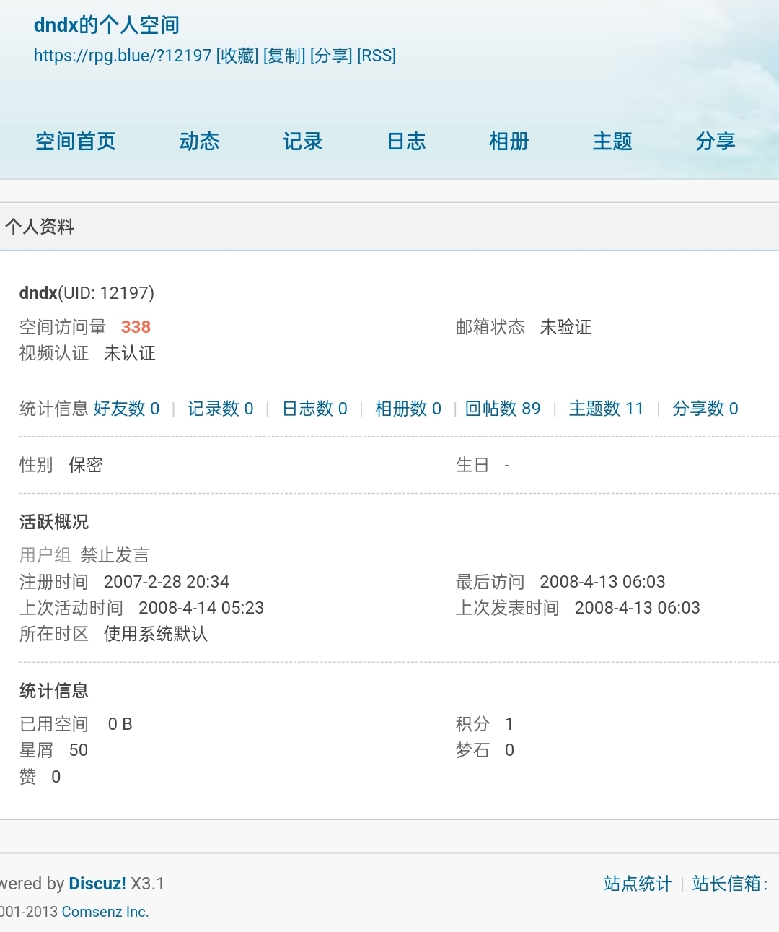
Task: View the 回帖数 89 link
Action: tap(503, 409)
